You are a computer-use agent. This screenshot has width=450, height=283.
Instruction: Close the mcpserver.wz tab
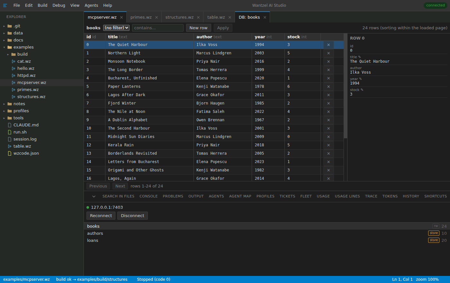[x=122, y=17]
